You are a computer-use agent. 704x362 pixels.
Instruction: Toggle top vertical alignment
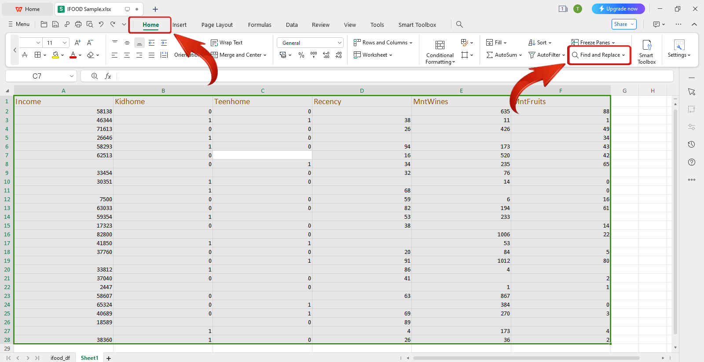click(115, 43)
